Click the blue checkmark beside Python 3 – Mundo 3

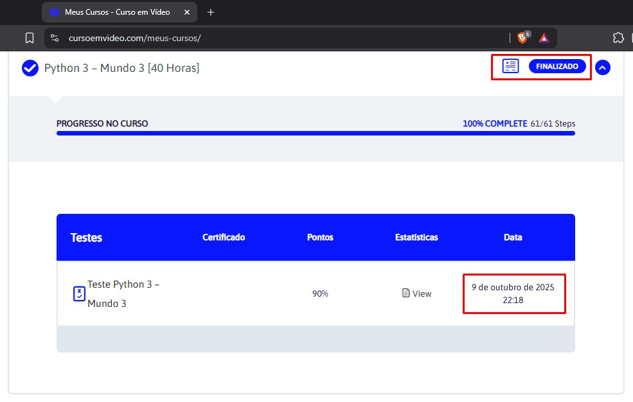coord(30,68)
